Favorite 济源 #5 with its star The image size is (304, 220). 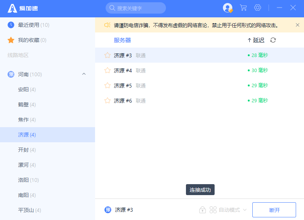pos(107,85)
